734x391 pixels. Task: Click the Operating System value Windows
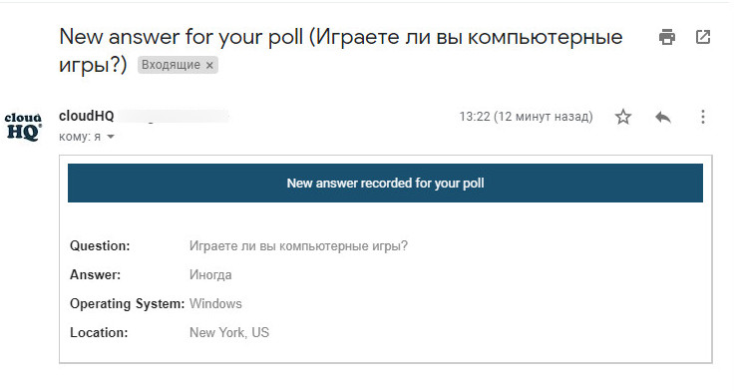(x=215, y=303)
